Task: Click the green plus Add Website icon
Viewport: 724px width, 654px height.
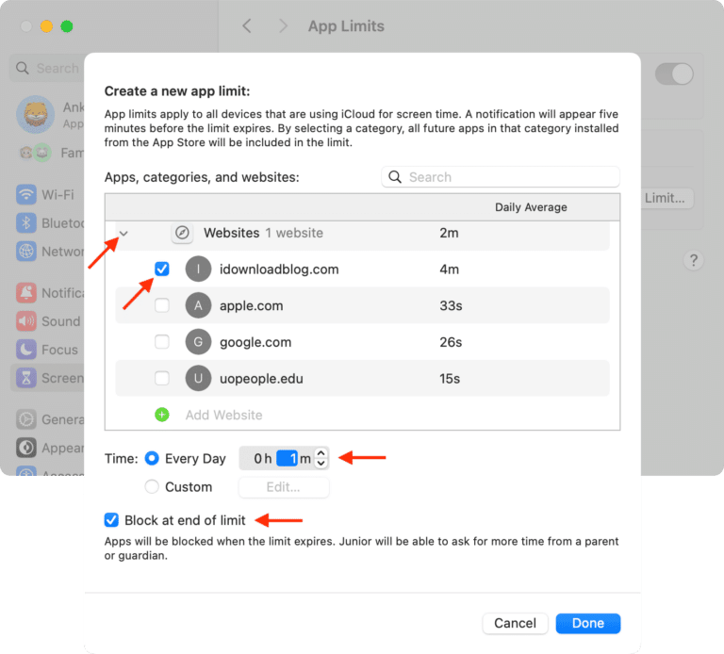Action: (161, 415)
